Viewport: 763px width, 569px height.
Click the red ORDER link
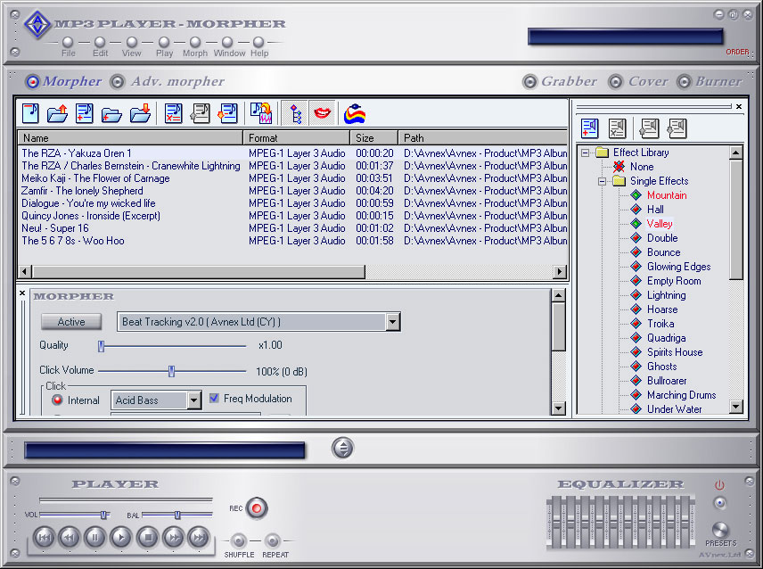738,52
